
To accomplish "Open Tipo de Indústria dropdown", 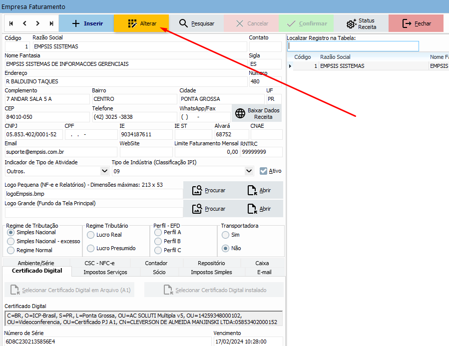I will coord(249,171).
